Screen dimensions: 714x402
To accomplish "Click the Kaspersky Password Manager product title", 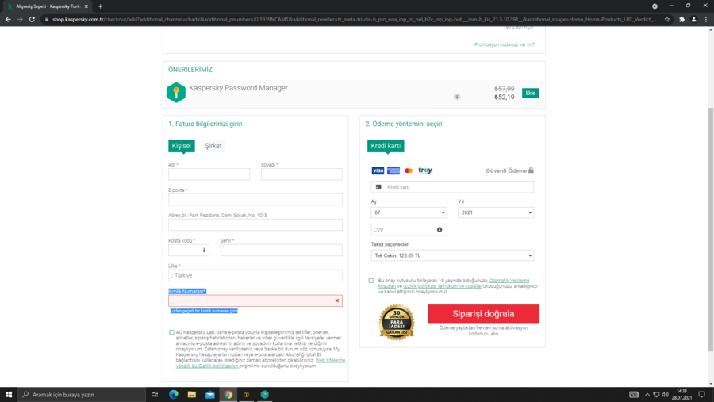I will [238, 88].
